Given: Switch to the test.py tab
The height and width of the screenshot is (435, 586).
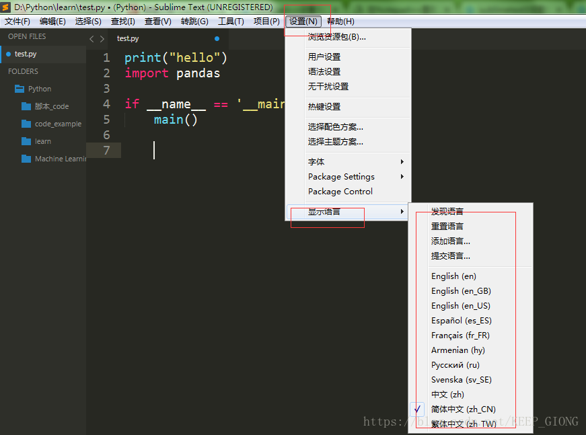Looking at the screenshot, I should point(168,38).
